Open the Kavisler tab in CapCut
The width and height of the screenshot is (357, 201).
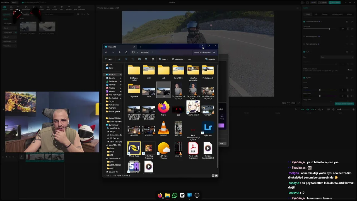(325, 14)
